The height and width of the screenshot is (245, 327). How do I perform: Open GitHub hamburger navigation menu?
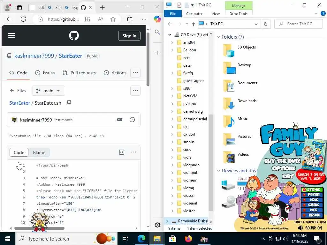tap(11, 35)
